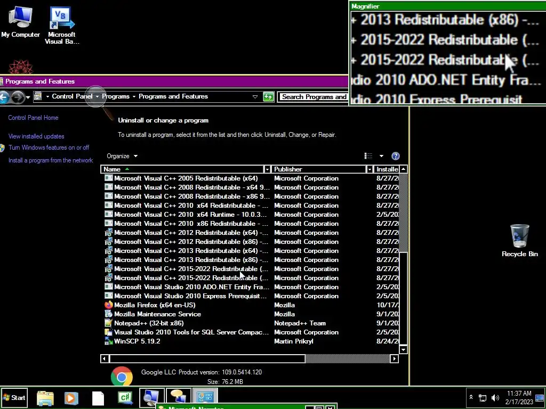The width and height of the screenshot is (546, 409).
Task: Click the horizontal scrollbar right arrow
Action: point(394,358)
